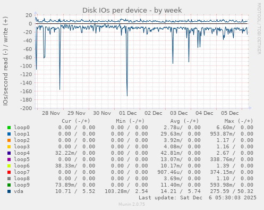Click the 02 Dec x-axis label

[x=154, y=113]
